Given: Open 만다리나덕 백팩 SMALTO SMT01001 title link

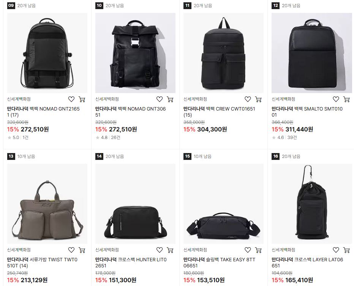Looking at the screenshot, I should click(307, 112).
